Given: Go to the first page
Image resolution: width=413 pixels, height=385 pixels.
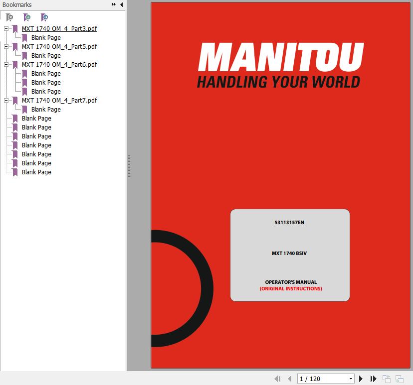Looking at the screenshot, I should point(277,379).
